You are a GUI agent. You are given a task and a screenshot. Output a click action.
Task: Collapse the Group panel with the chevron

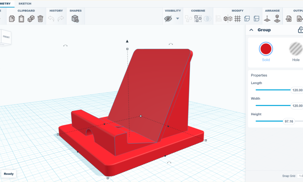[251, 30]
